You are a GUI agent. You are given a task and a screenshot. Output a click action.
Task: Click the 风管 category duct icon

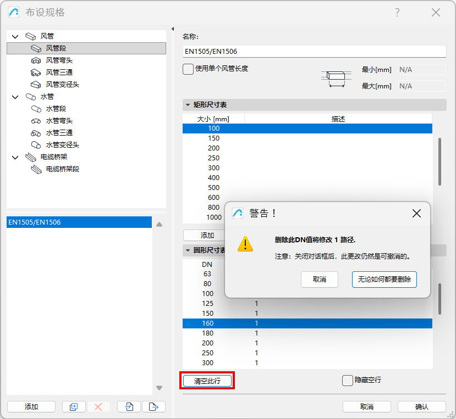[31, 36]
